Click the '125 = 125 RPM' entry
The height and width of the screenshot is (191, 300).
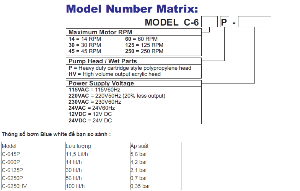[144, 45]
